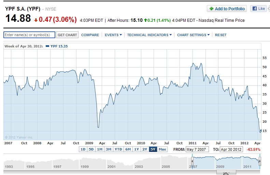Click the green plus Add to Portfolio icon
The height and width of the screenshot is (175, 270).
(211, 9)
